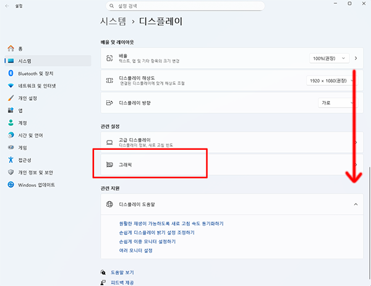
Task: Click the Bluetooth 및 장치 sidebar icon
Action: click(11, 73)
